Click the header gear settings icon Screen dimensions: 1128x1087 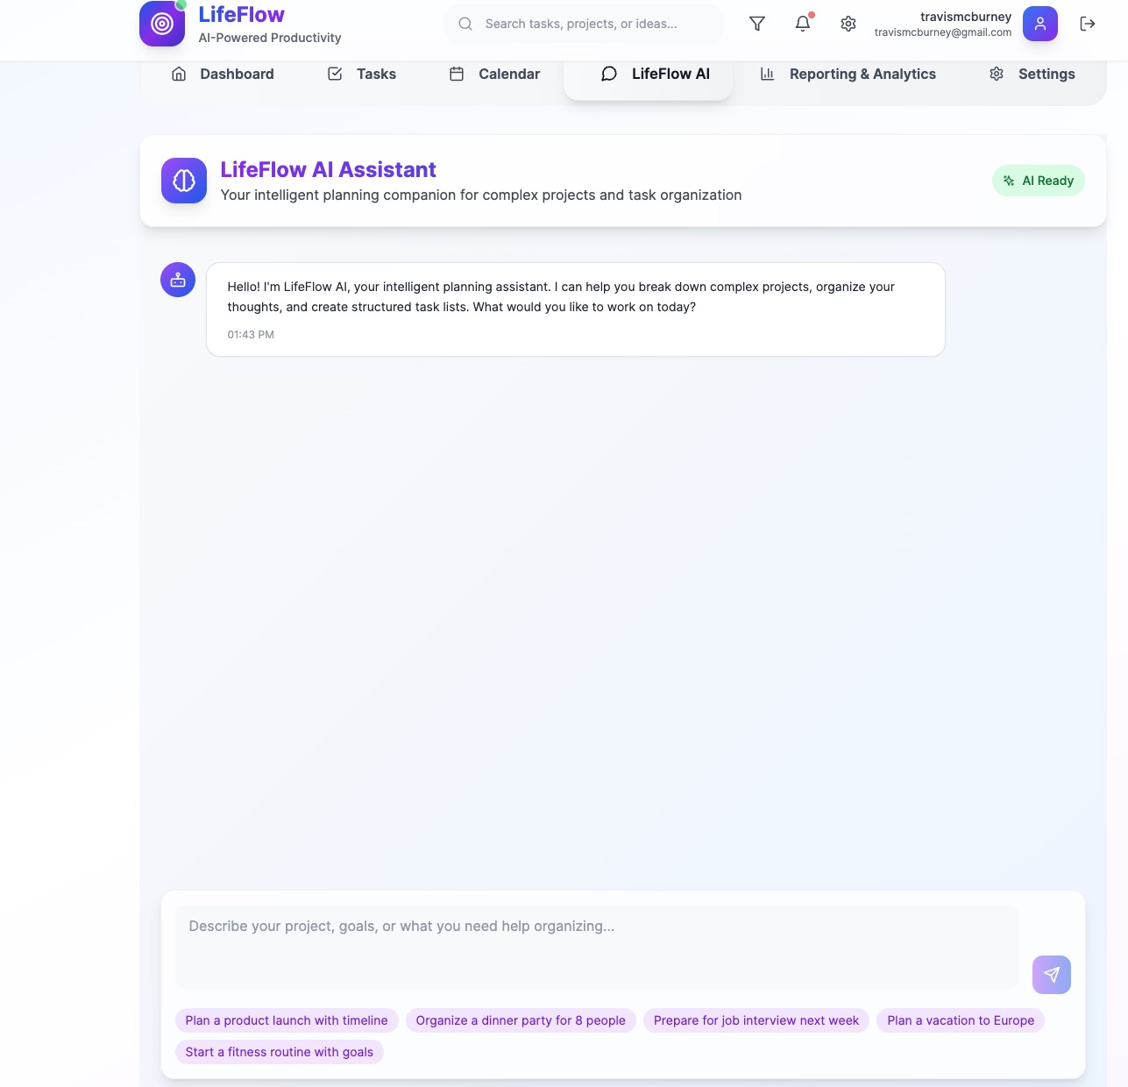click(848, 24)
